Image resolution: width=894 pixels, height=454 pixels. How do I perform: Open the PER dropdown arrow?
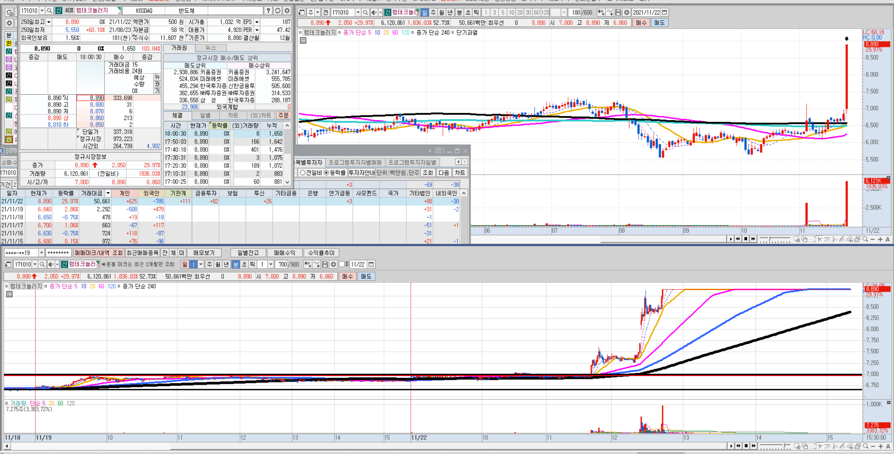257,30
